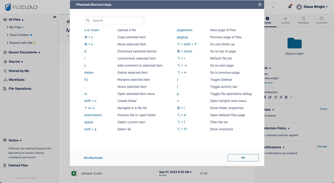The image size is (334, 183).
Task: Collapse the All Files section
Action: [22, 20]
